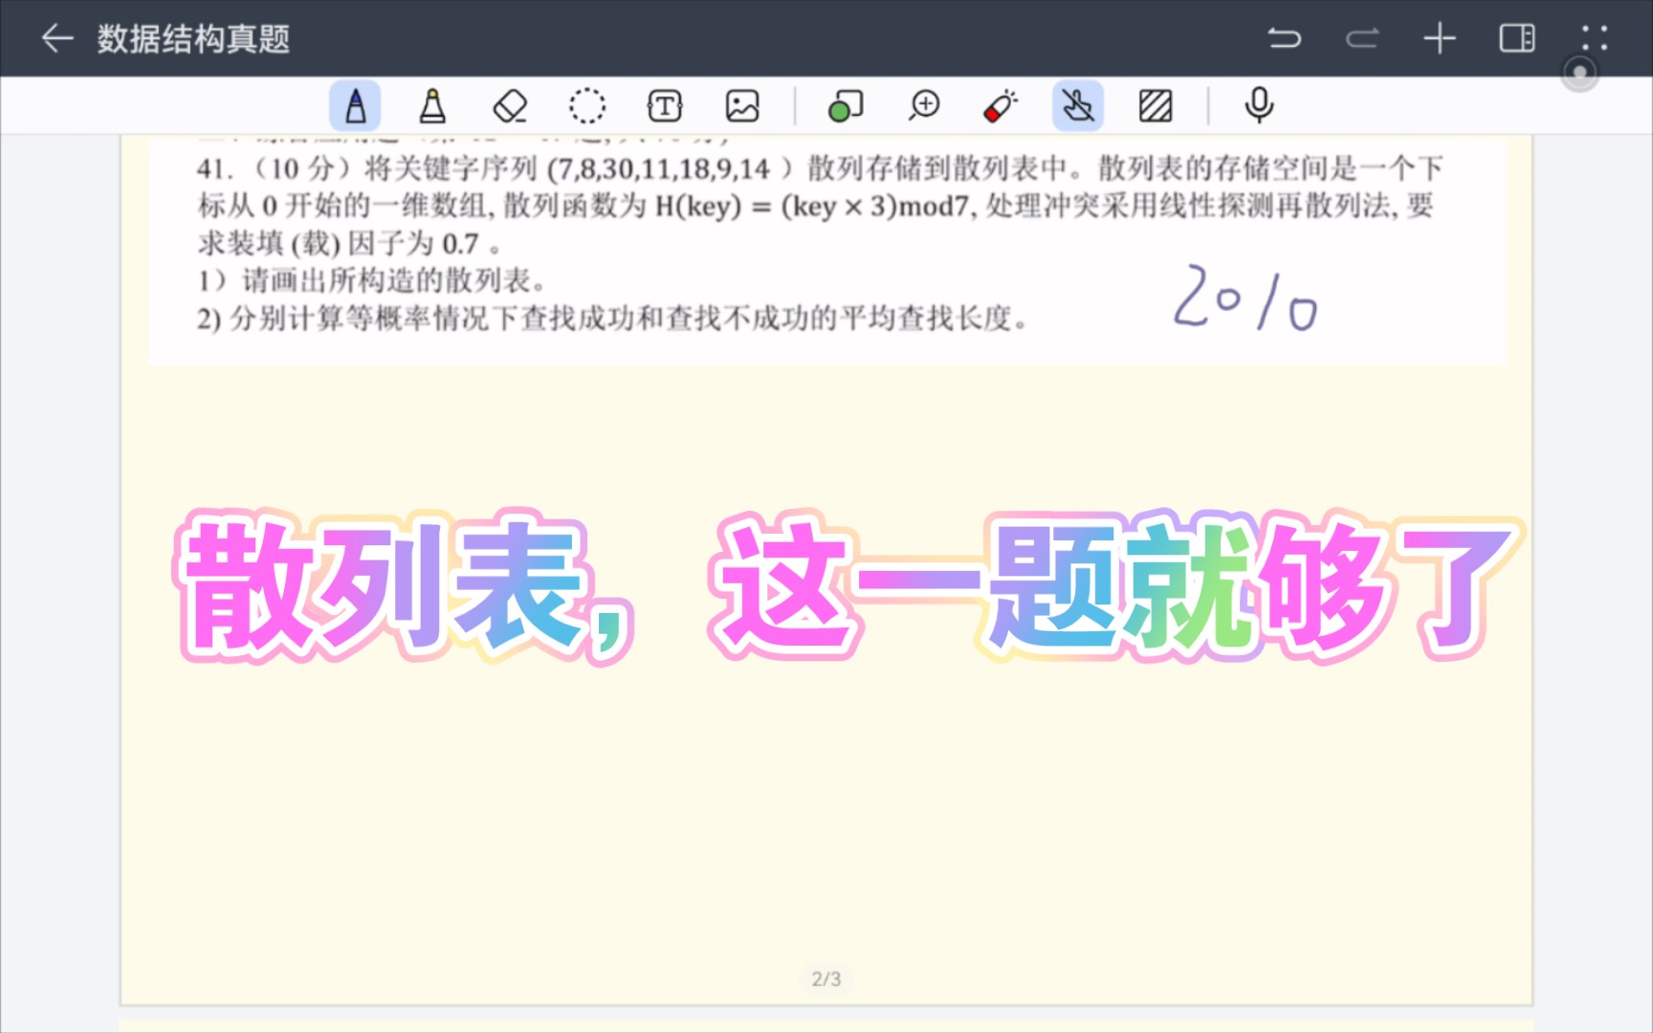Select the Laser pointer tool
The image size is (1653, 1033).
pos(1001,105)
